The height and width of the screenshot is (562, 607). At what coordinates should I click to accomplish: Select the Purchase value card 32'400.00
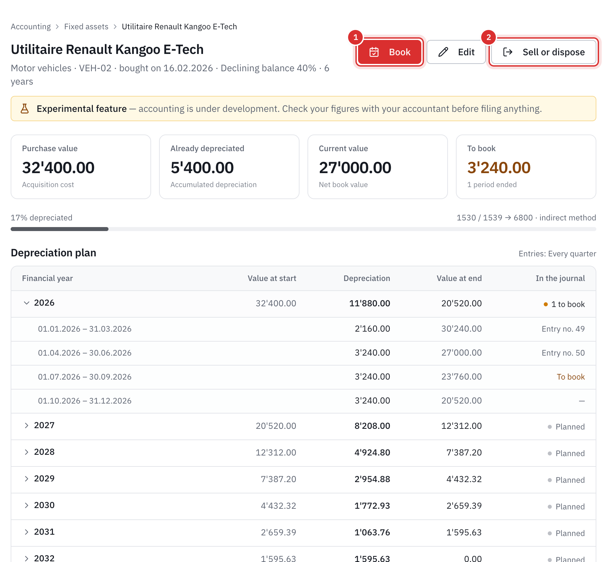coord(81,167)
